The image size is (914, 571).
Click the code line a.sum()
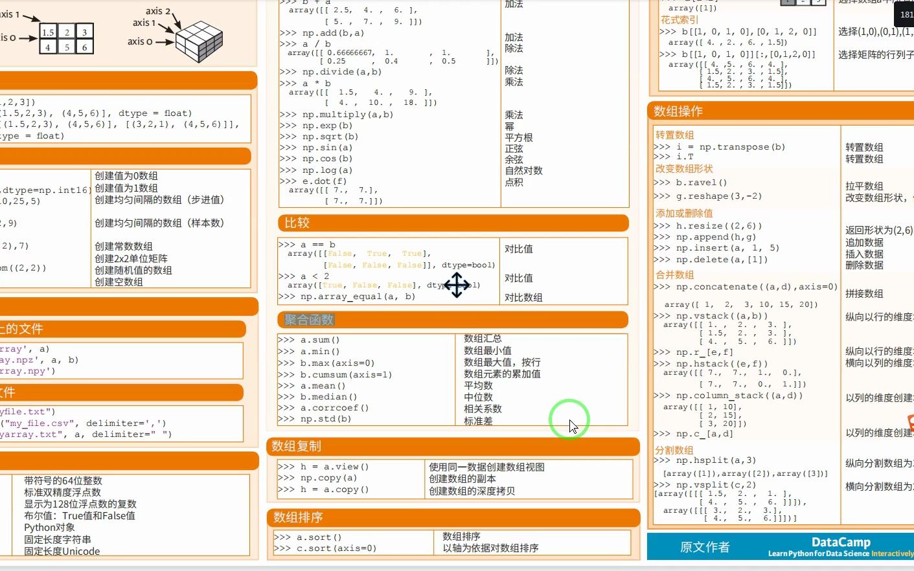(x=309, y=340)
